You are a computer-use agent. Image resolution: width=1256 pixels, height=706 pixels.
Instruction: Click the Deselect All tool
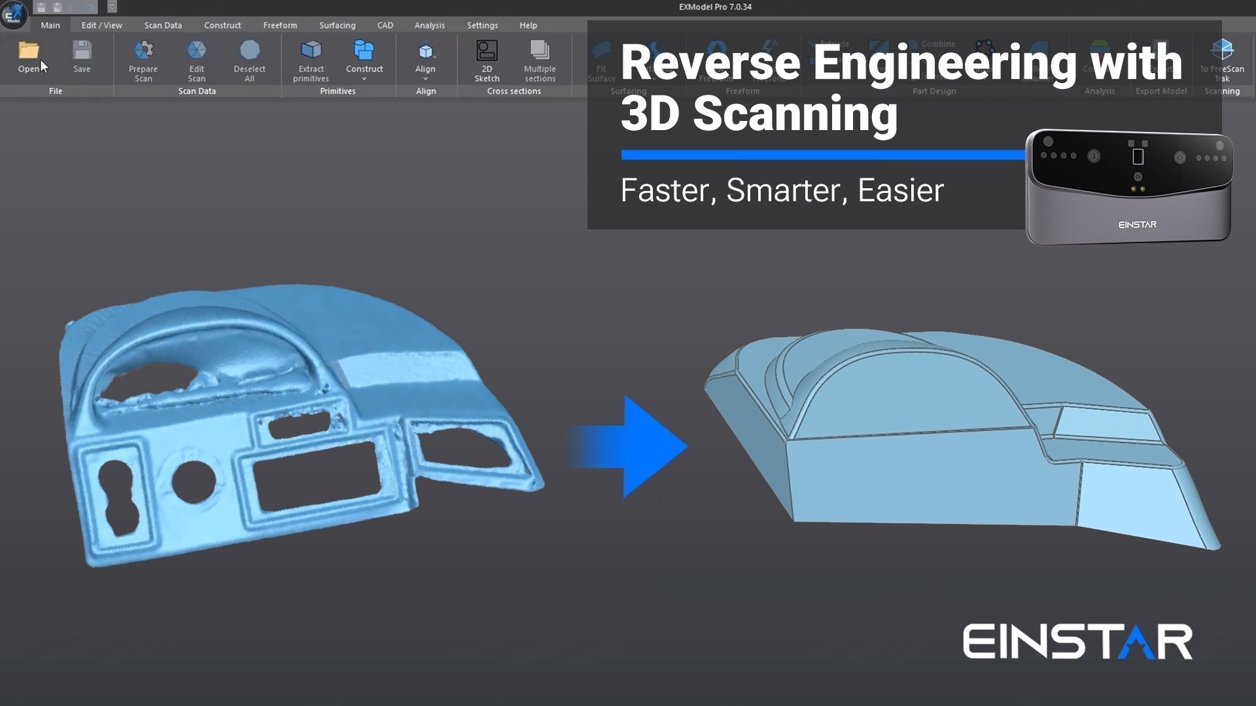tap(250, 59)
